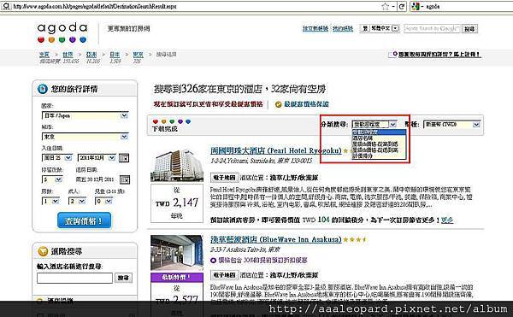Click the BlueWave Inn Asakusa thumbnail photo
Image resolution: width=513 pixels, height=317 pixels.
(177, 253)
